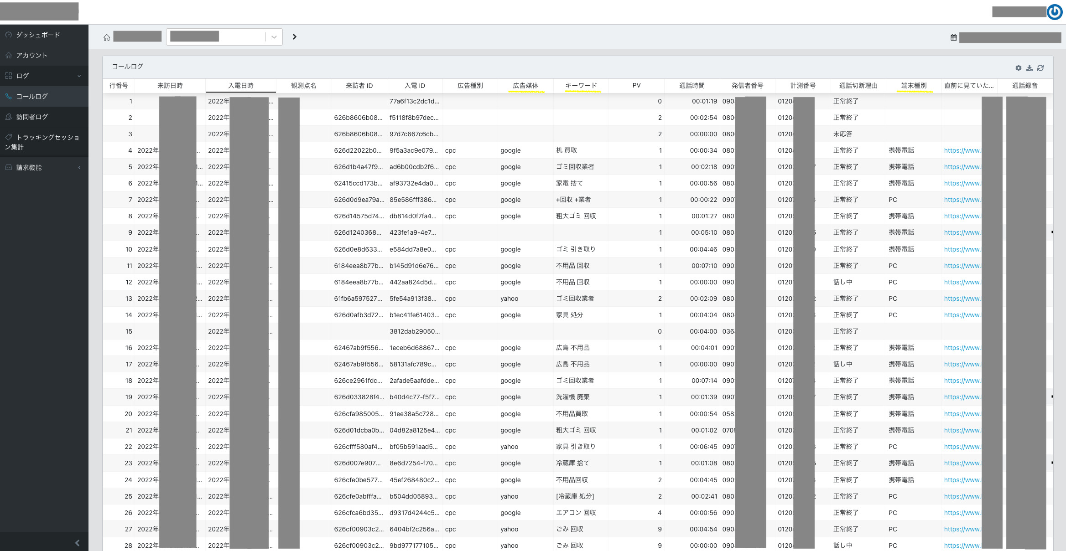Click the 訪問者ログ users icon
The image size is (1066, 551).
click(x=9, y=117)
